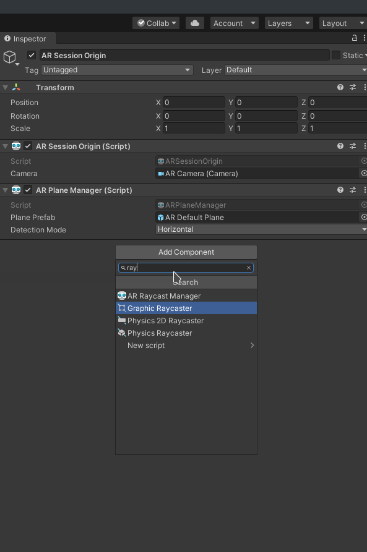Click the Position X input field

point(194,103)
